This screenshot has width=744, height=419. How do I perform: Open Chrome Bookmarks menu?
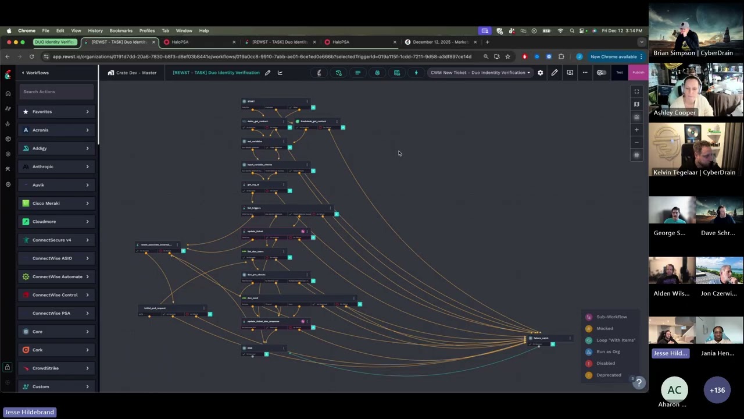point(121,30)
